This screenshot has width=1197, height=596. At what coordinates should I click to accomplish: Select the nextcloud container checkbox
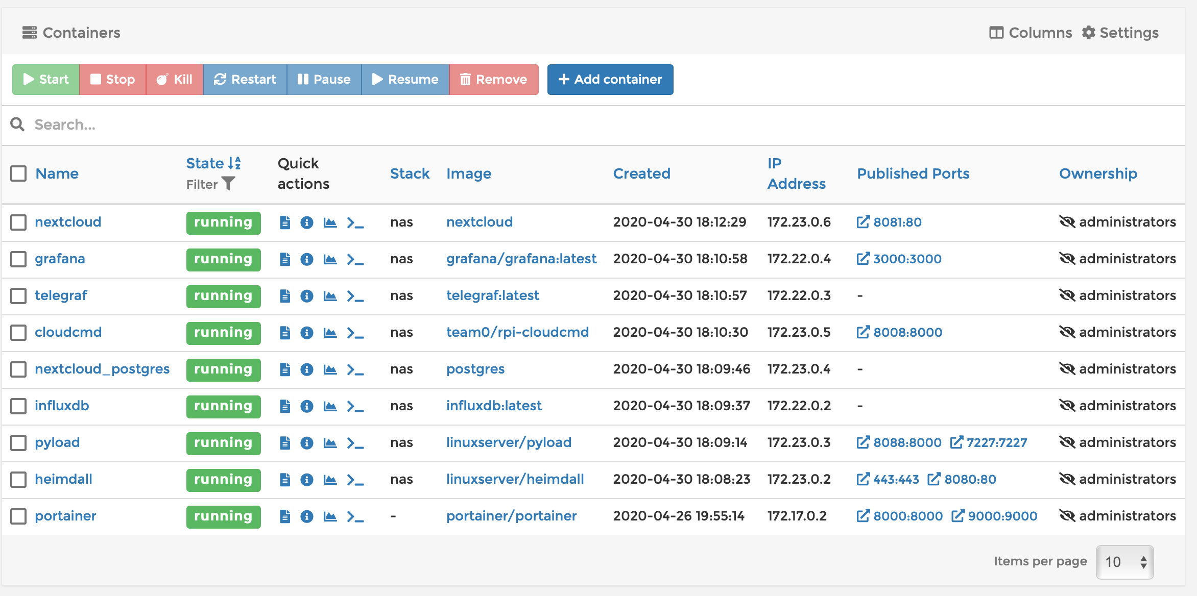18,222
